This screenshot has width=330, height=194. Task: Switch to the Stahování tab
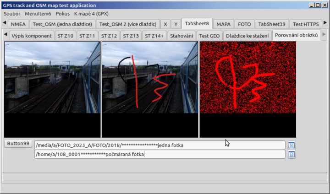[181, 36]
